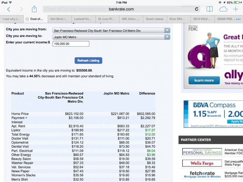243x182 pixels.
Task: Switch to the 'I see why t...' tab
Action: [x=12, y=19]
